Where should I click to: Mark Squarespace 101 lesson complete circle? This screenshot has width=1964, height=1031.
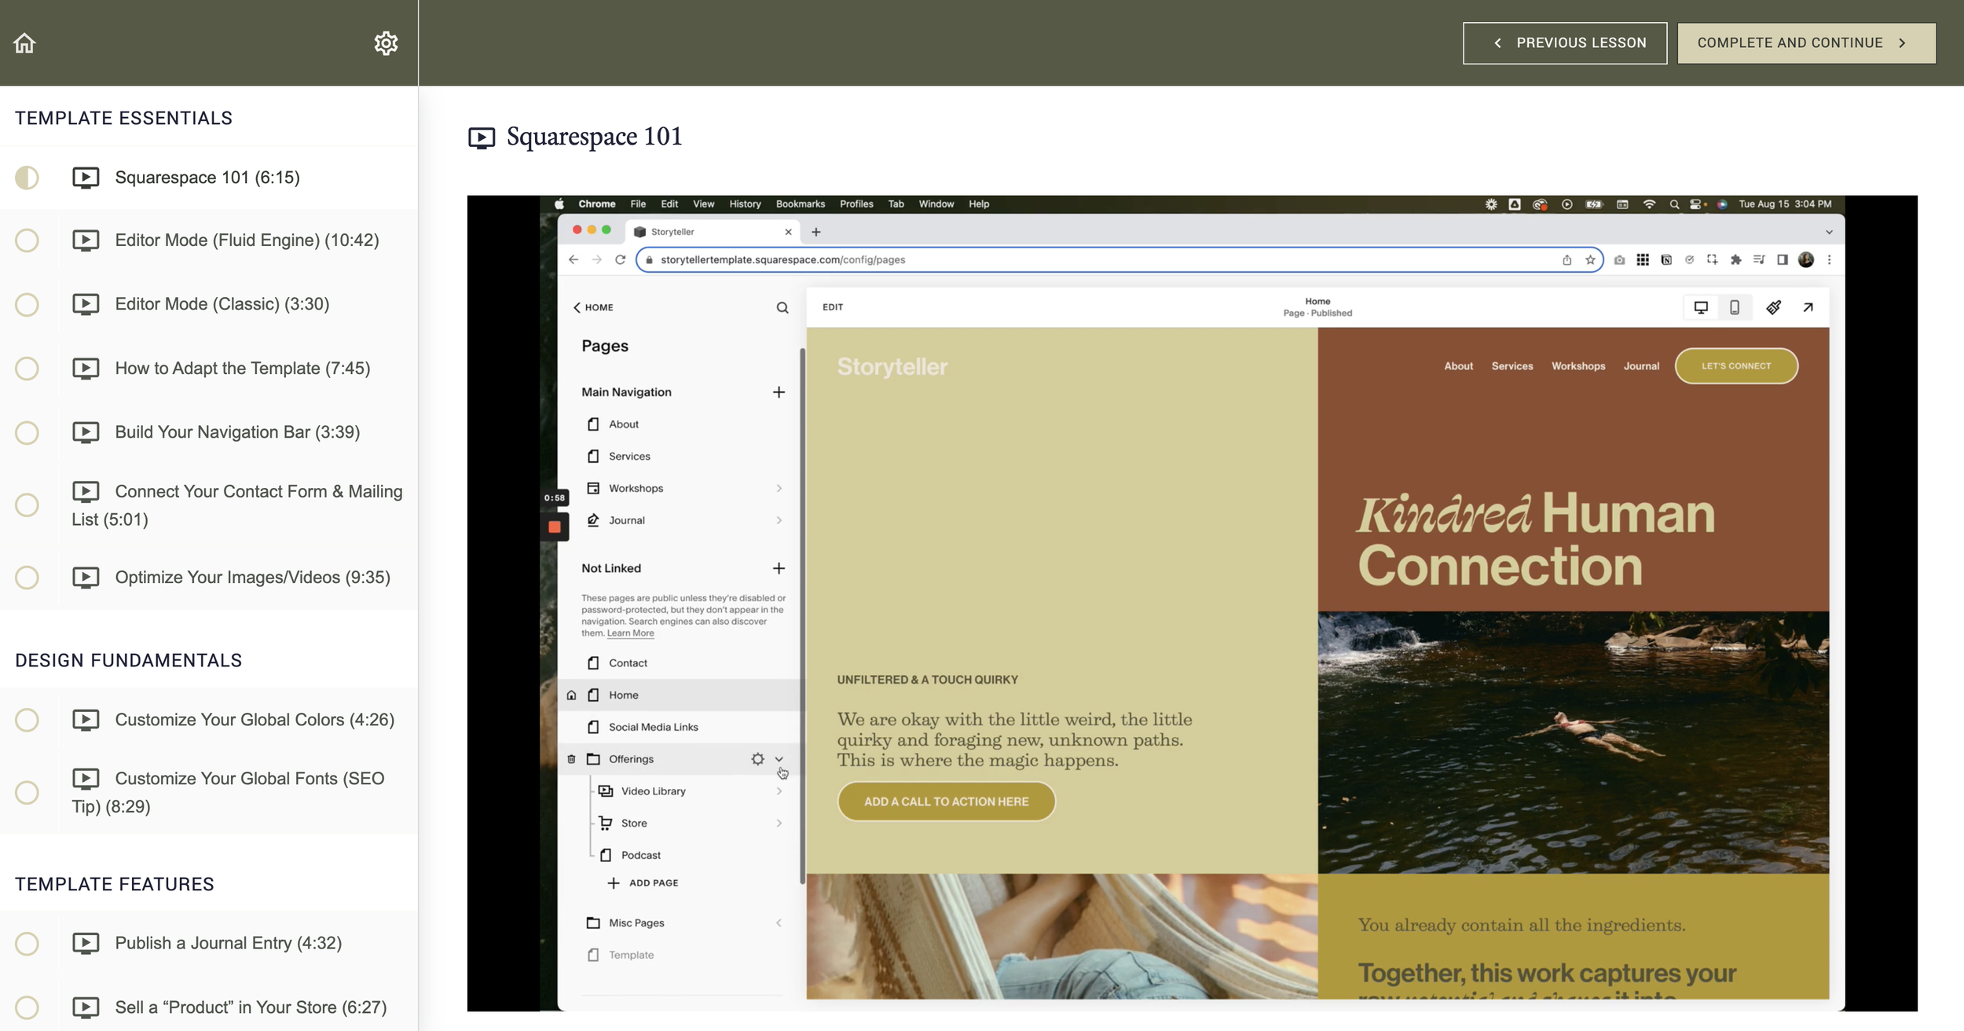click(x=27, y=178)
